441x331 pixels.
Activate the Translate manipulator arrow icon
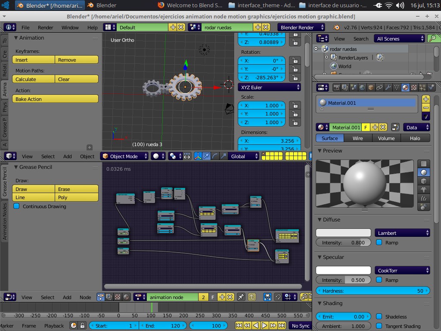(x=206, y=156)
